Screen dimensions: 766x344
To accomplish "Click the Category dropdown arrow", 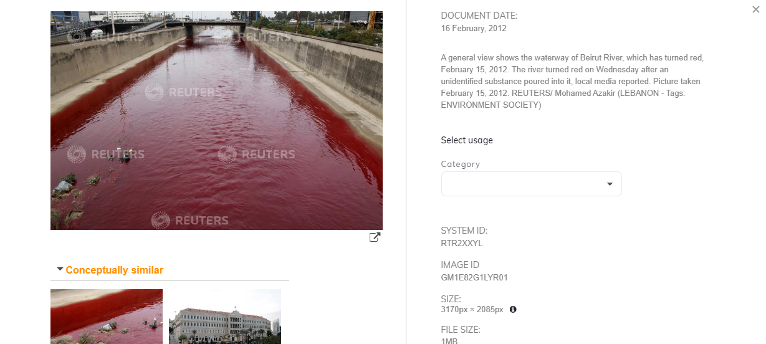I will pyautogui.click(x=610, y=184).
